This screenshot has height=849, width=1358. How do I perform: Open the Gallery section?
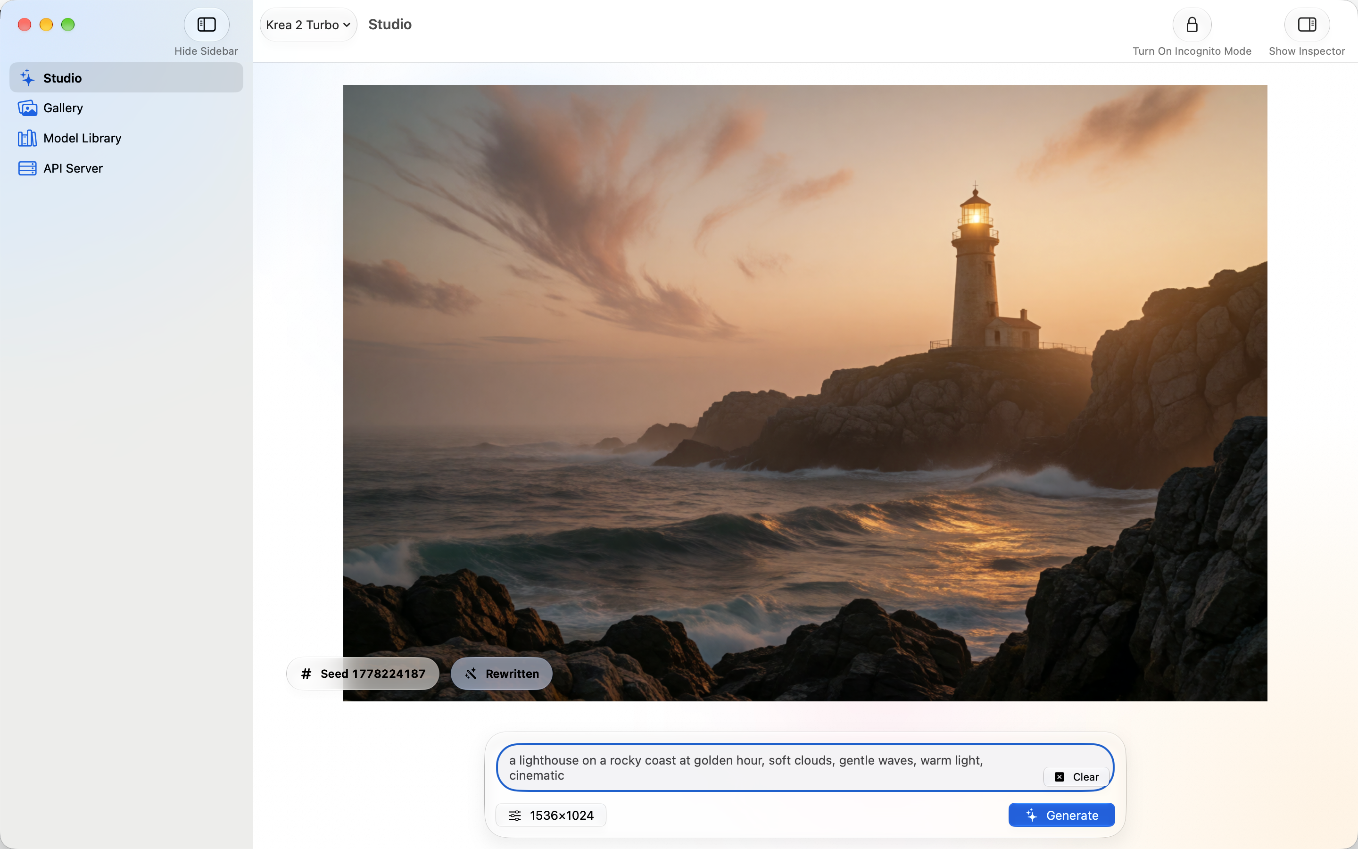(x=126, y=108)
